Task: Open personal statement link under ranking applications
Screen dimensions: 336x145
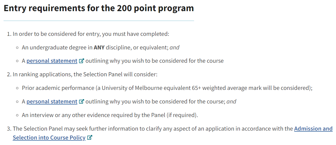Action: click(52, 102)
